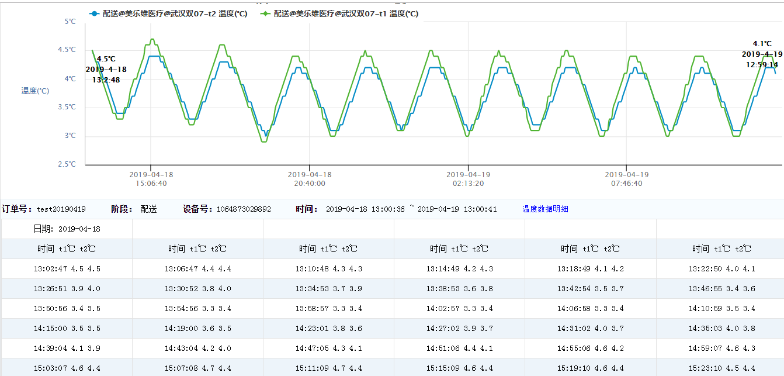Select the 14:47:05 4.3 4.1 cell
The width and height of the screenshot is (784, 376).
pyautogui.click(x=328, y=349)
